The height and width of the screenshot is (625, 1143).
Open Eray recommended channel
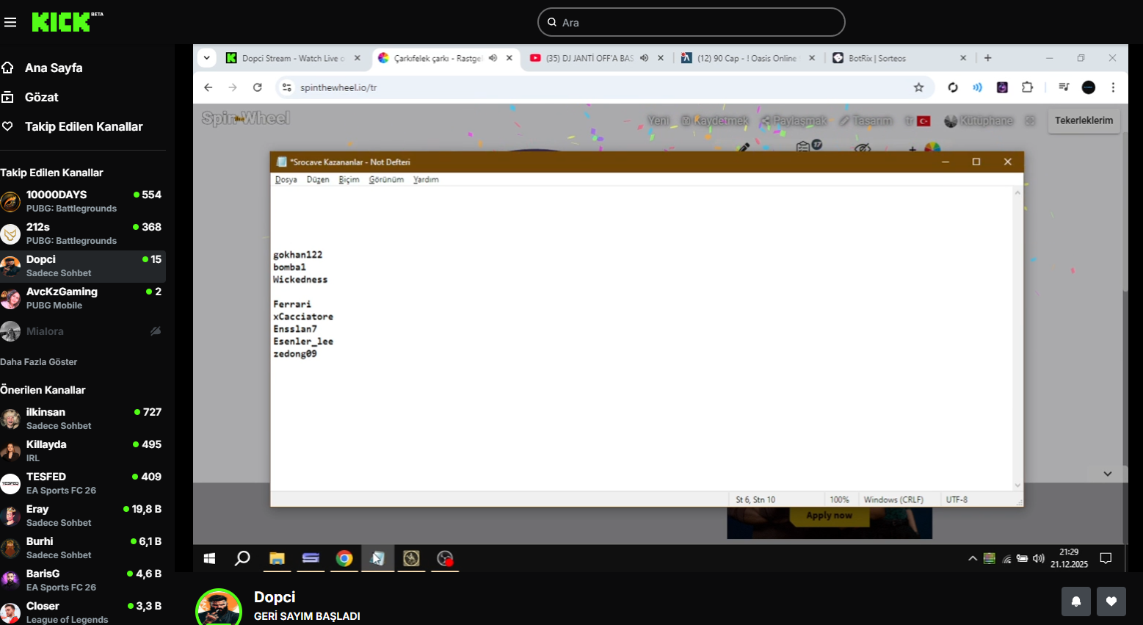[x=83, y=516]
